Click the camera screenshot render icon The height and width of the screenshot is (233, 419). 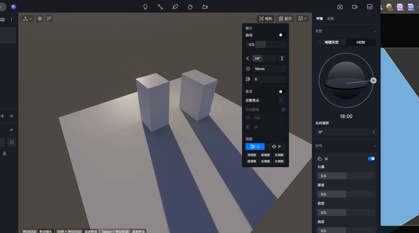tap(340, 7)
